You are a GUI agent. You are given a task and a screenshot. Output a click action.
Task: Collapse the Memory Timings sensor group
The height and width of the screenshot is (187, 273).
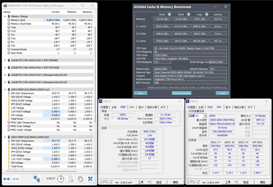point(5,16)
